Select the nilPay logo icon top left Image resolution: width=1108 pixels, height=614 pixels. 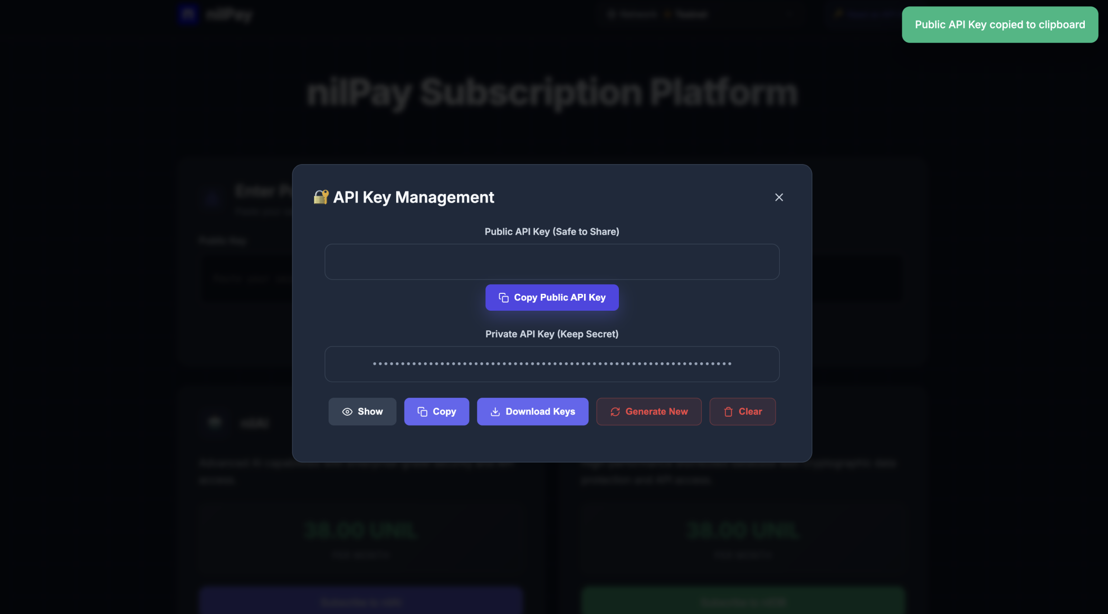[x=187, y=14]
